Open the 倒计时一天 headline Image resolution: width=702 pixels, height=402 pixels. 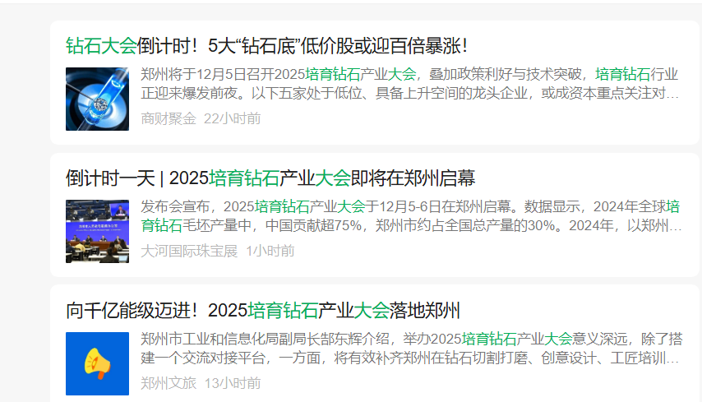point(270,178)
